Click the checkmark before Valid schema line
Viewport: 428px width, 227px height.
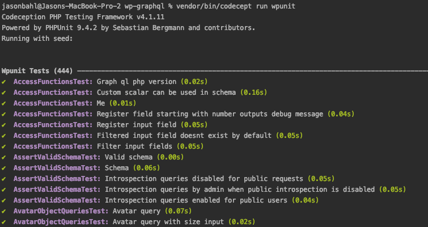[x=3, y=157]
